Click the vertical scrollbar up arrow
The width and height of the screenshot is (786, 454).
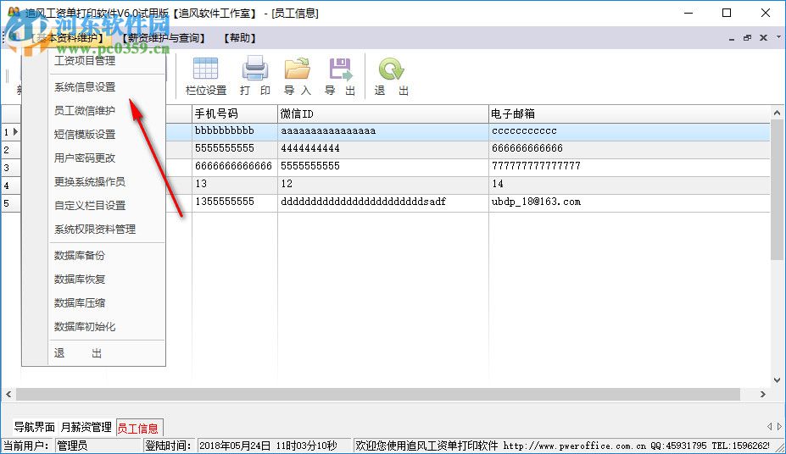click(x=777, y=113)
